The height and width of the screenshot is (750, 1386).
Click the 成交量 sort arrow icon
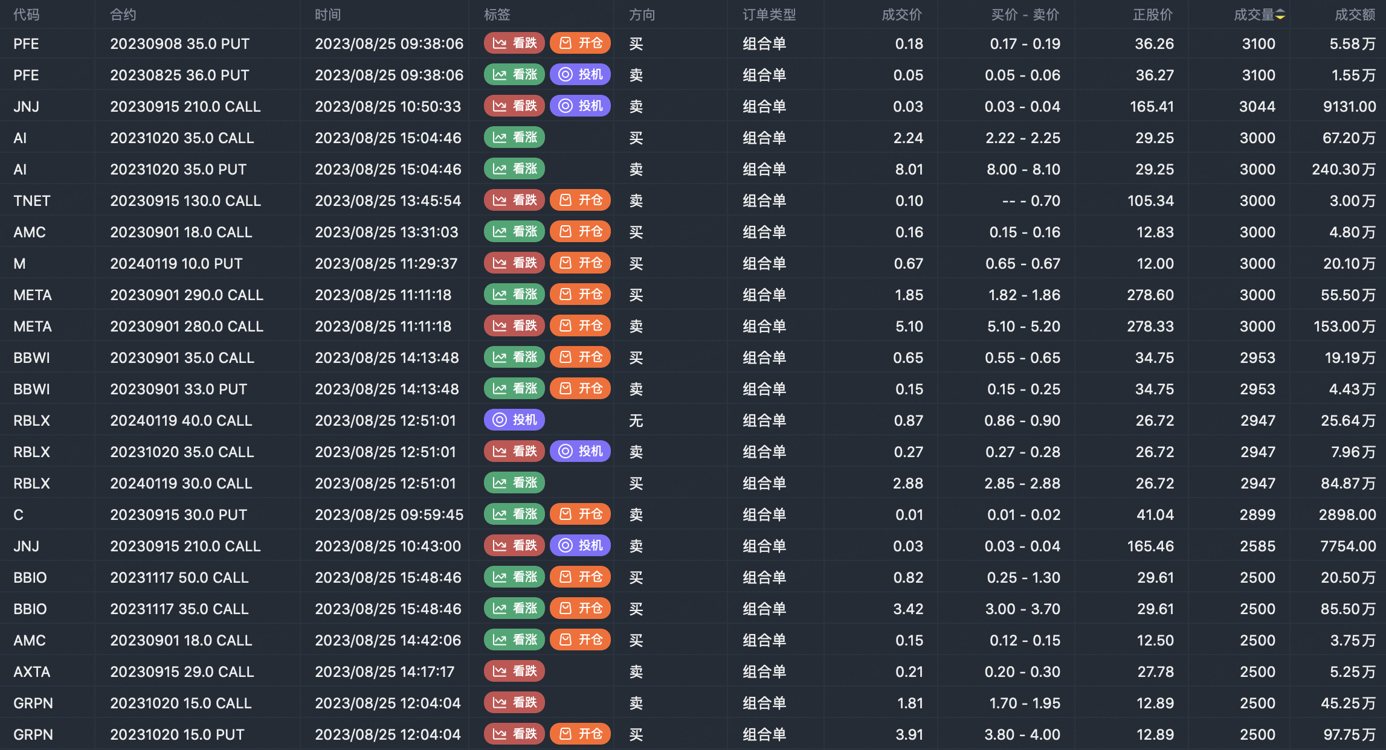pos(1280,14)
